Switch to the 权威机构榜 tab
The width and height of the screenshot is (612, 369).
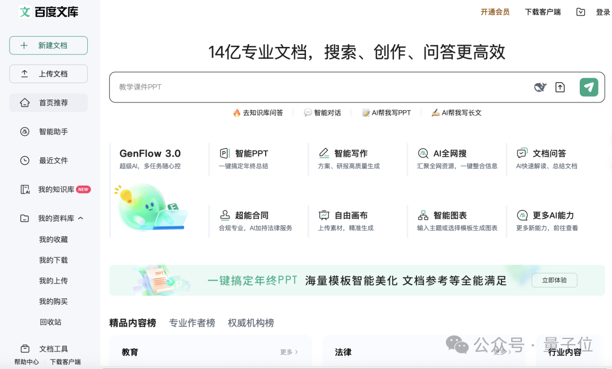click(x=251, y=323)
